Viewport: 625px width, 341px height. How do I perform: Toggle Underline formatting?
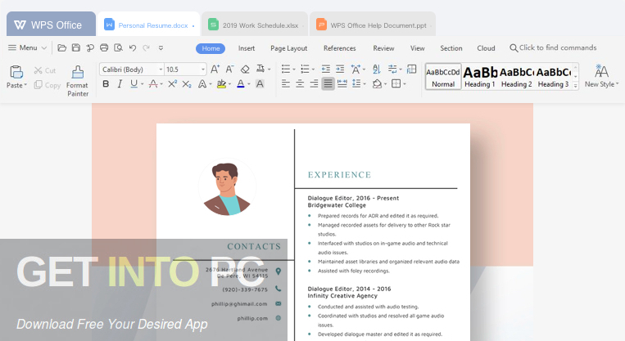pyautogui.click(x=134, y=84)
